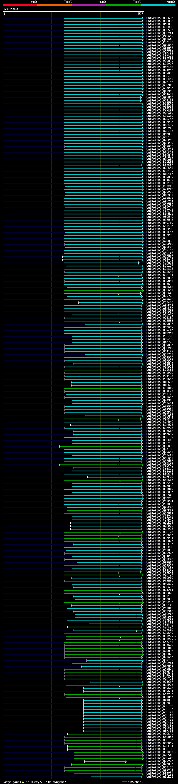Select UniRef100_Q9XF77 label
The height and width of the screenshot is (784, 178).
160,391
